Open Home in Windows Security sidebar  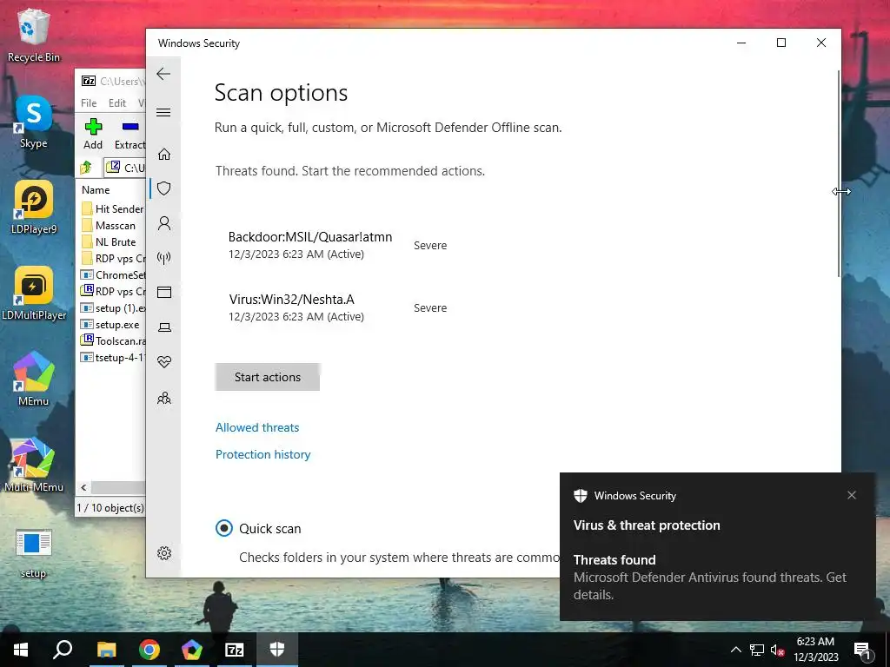point(164,155)
